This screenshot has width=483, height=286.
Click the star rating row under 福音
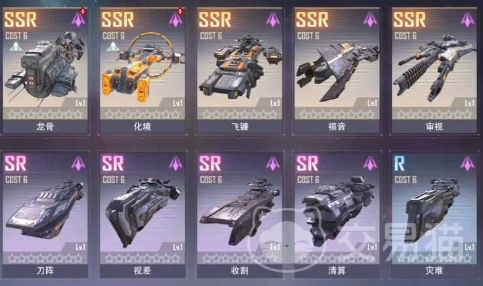point(337,114)
